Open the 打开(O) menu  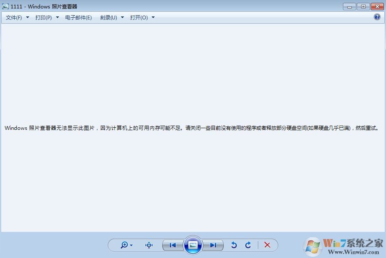[x=139, y=17]
